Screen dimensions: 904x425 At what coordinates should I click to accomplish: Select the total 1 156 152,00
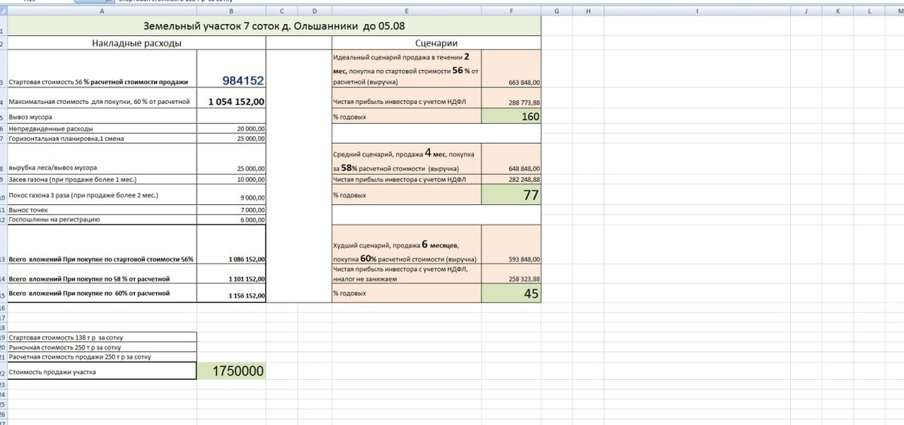[231, 293]
